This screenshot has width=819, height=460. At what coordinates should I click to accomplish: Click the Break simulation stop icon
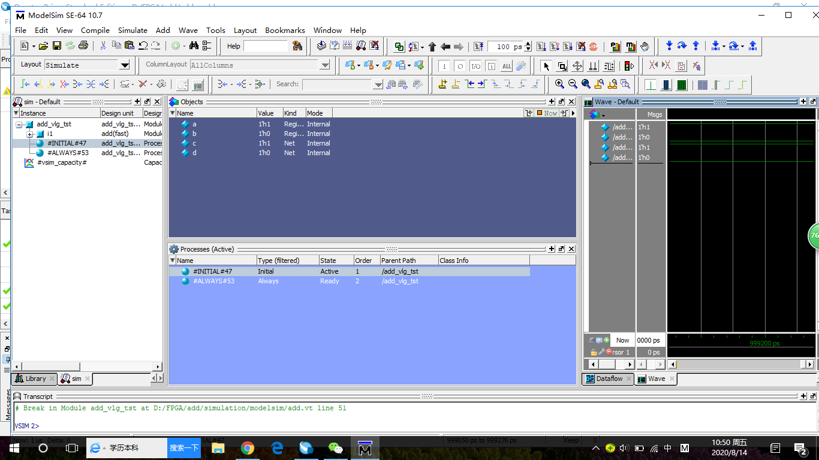[x=581, y=46]
